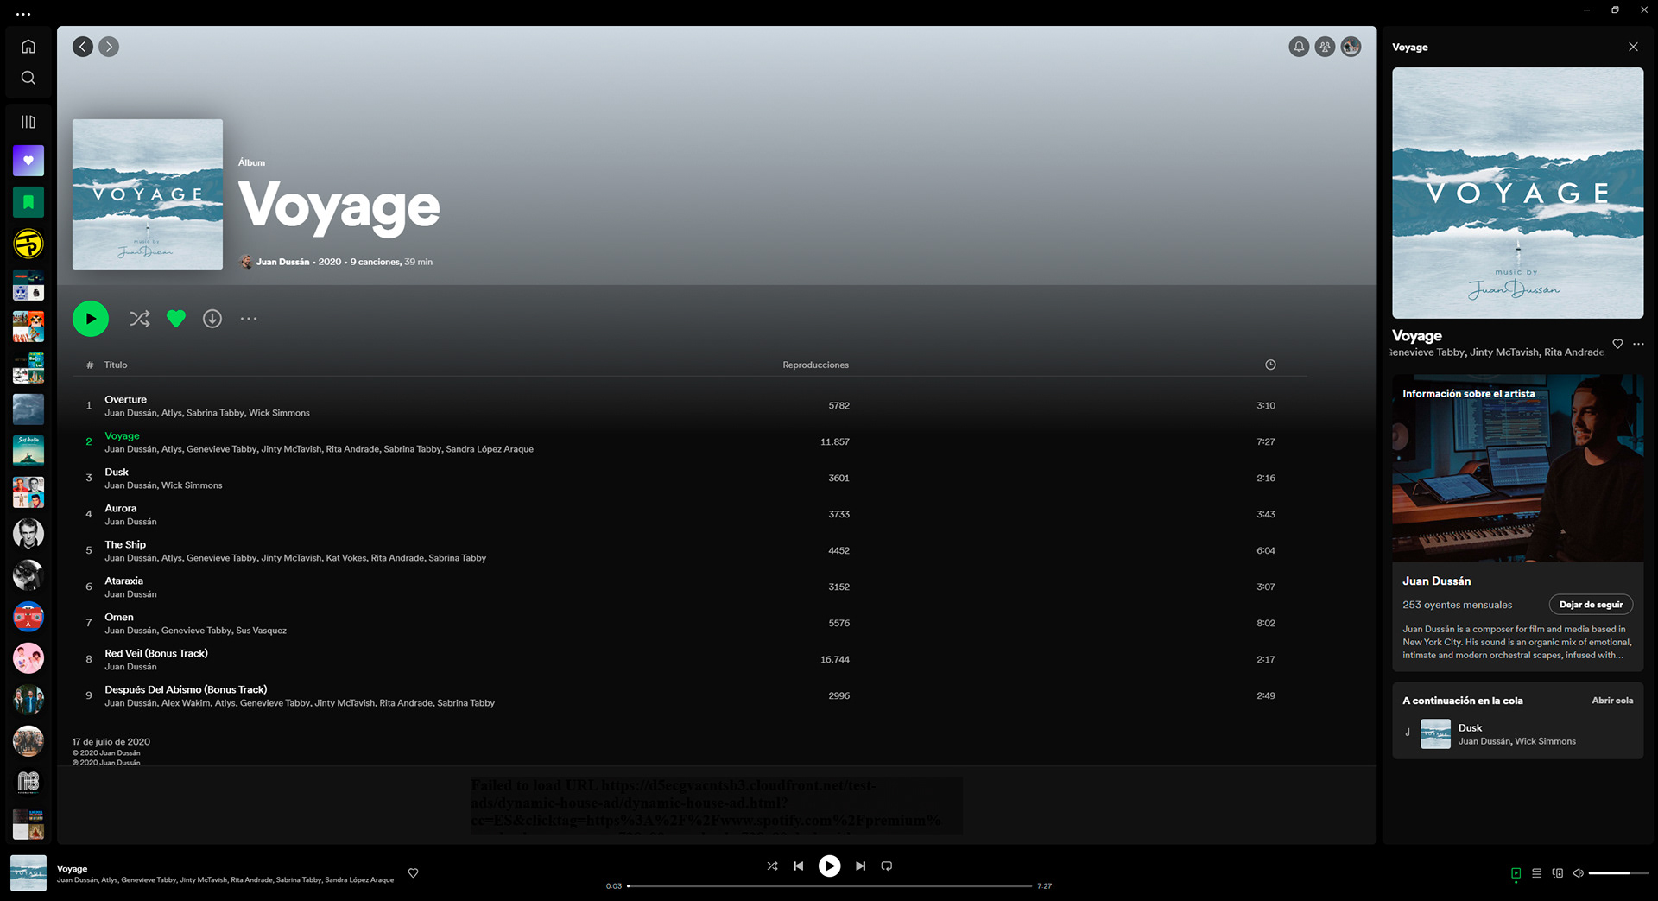Like the song in the side panel

coord(1617,344)
